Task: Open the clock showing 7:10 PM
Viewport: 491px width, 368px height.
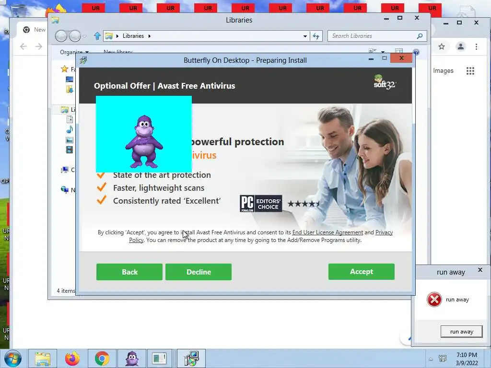Action: point(467,359)
